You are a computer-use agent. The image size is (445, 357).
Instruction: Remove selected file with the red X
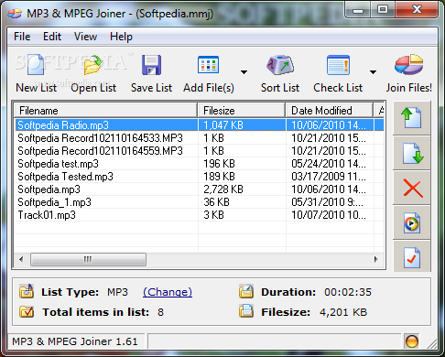tap(412, 189)
